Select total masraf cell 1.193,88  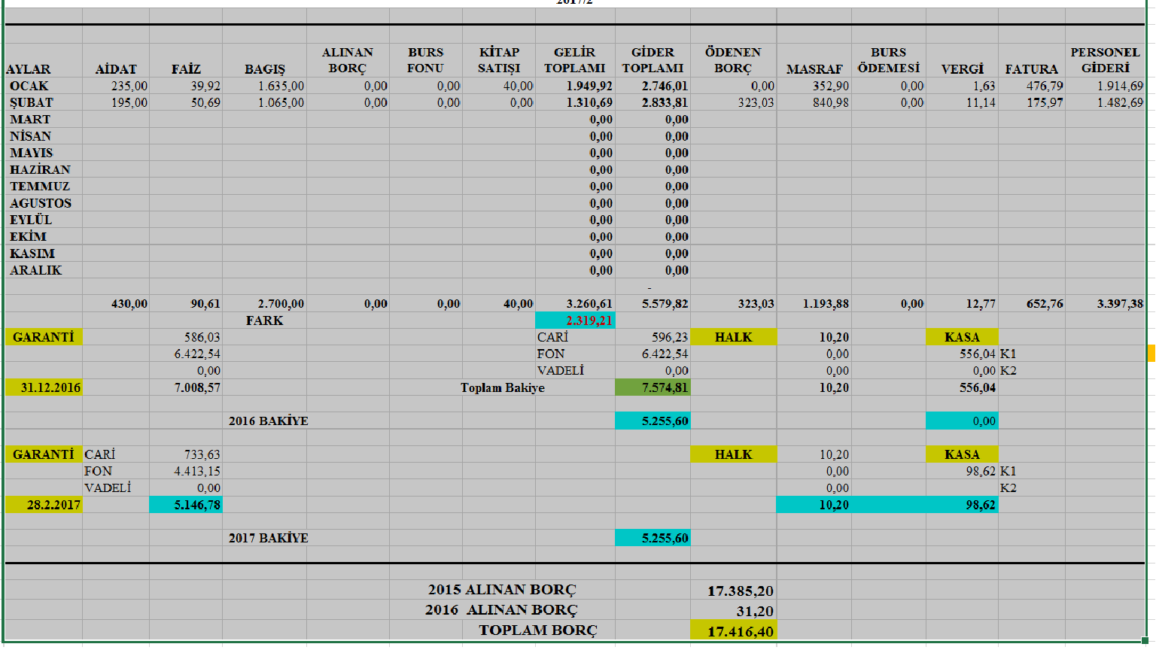[814, 304]
